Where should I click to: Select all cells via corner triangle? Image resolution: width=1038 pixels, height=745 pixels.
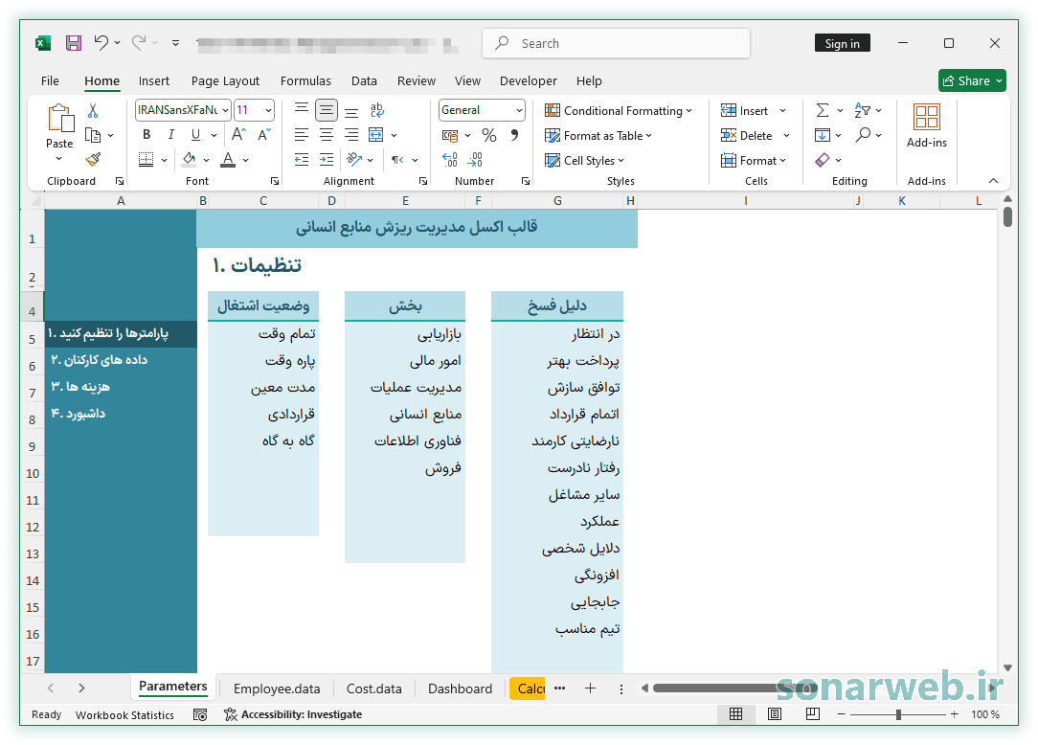click(x=36, y=201)
